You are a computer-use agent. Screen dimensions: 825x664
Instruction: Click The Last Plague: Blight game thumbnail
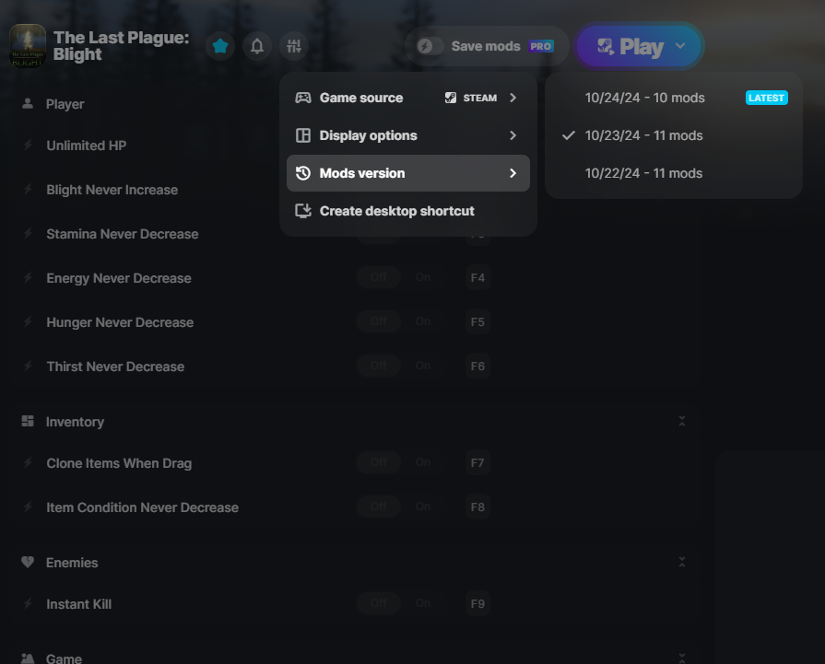28,46
